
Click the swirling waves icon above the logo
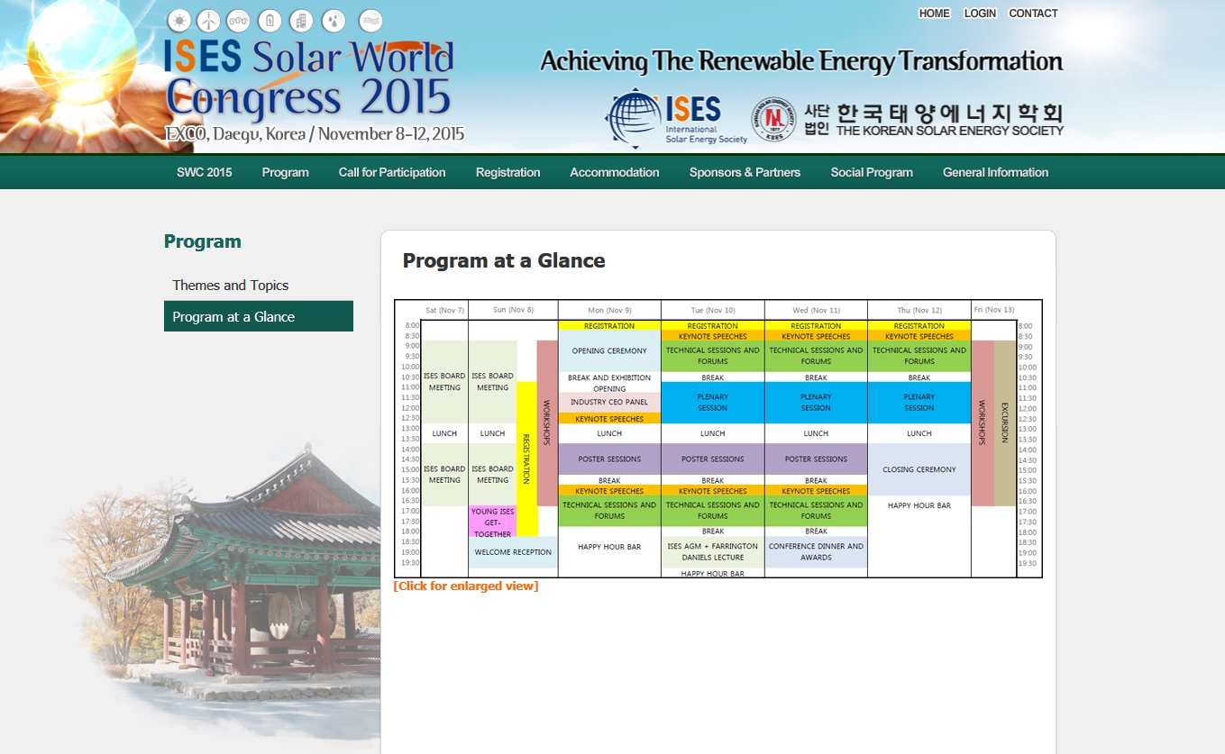coord(238,21)
